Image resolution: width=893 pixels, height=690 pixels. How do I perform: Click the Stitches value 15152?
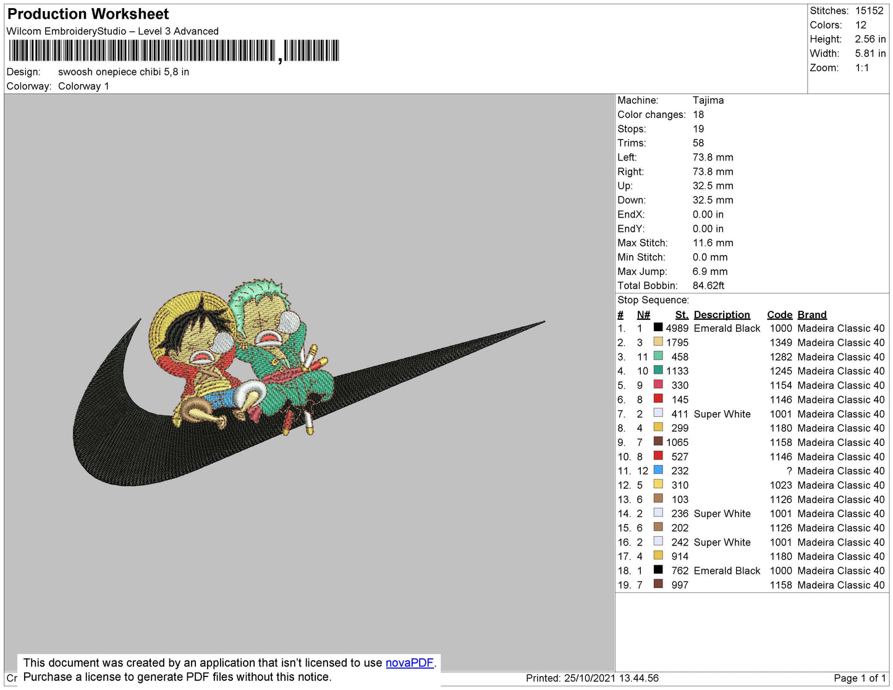[869, 11]
